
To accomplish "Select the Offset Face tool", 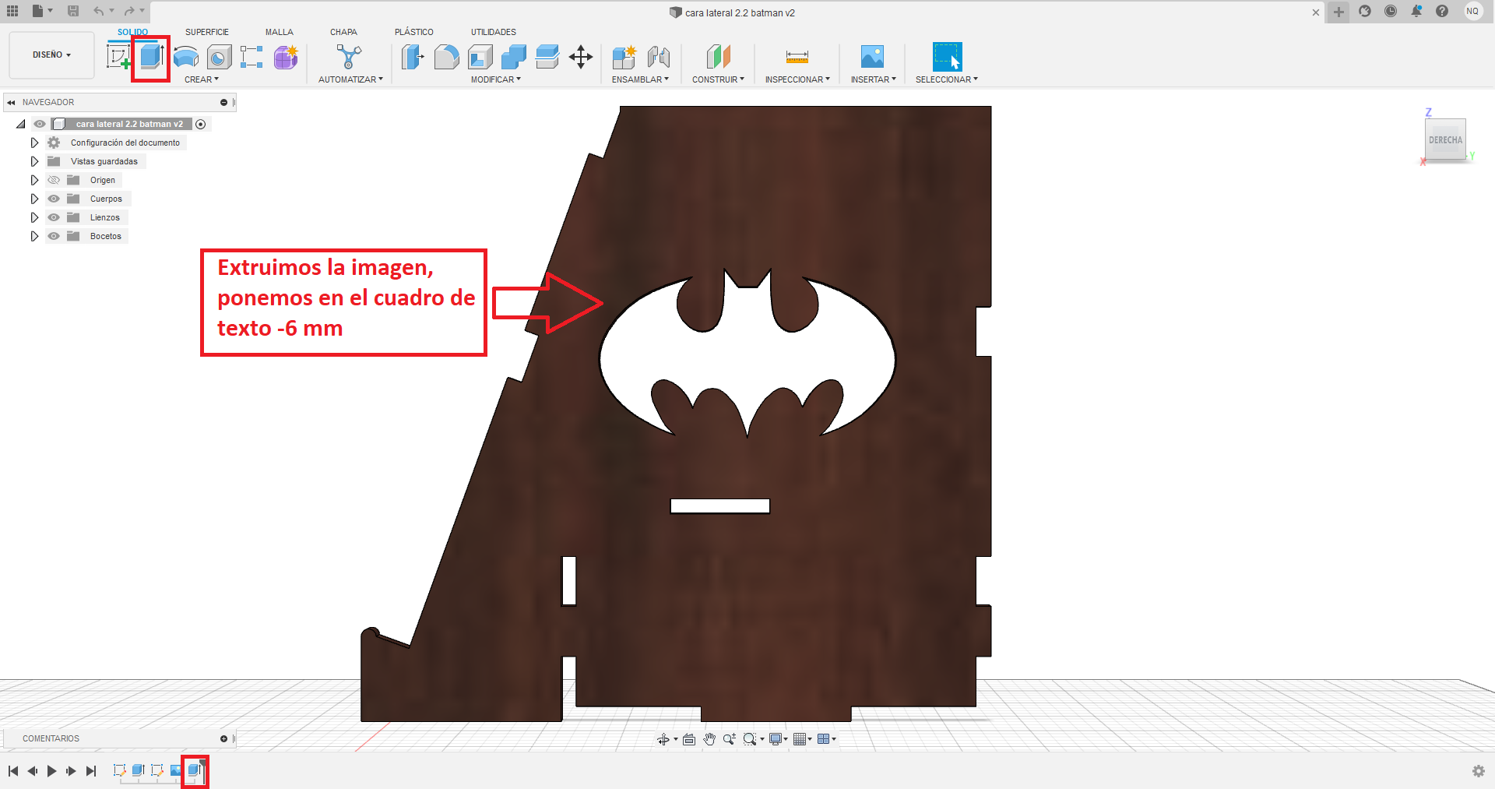I will coord(547,57).
